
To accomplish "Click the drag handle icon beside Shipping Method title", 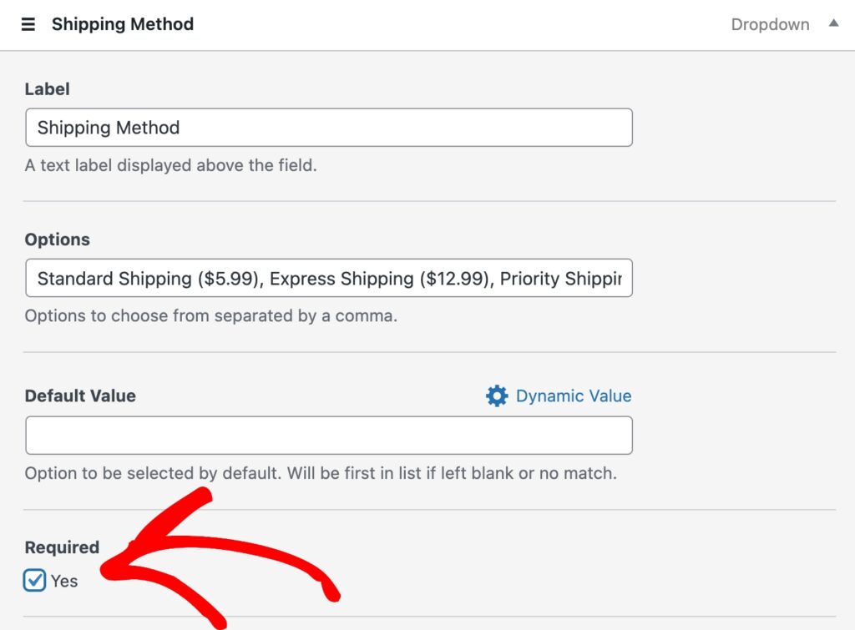I will (28, 25).
